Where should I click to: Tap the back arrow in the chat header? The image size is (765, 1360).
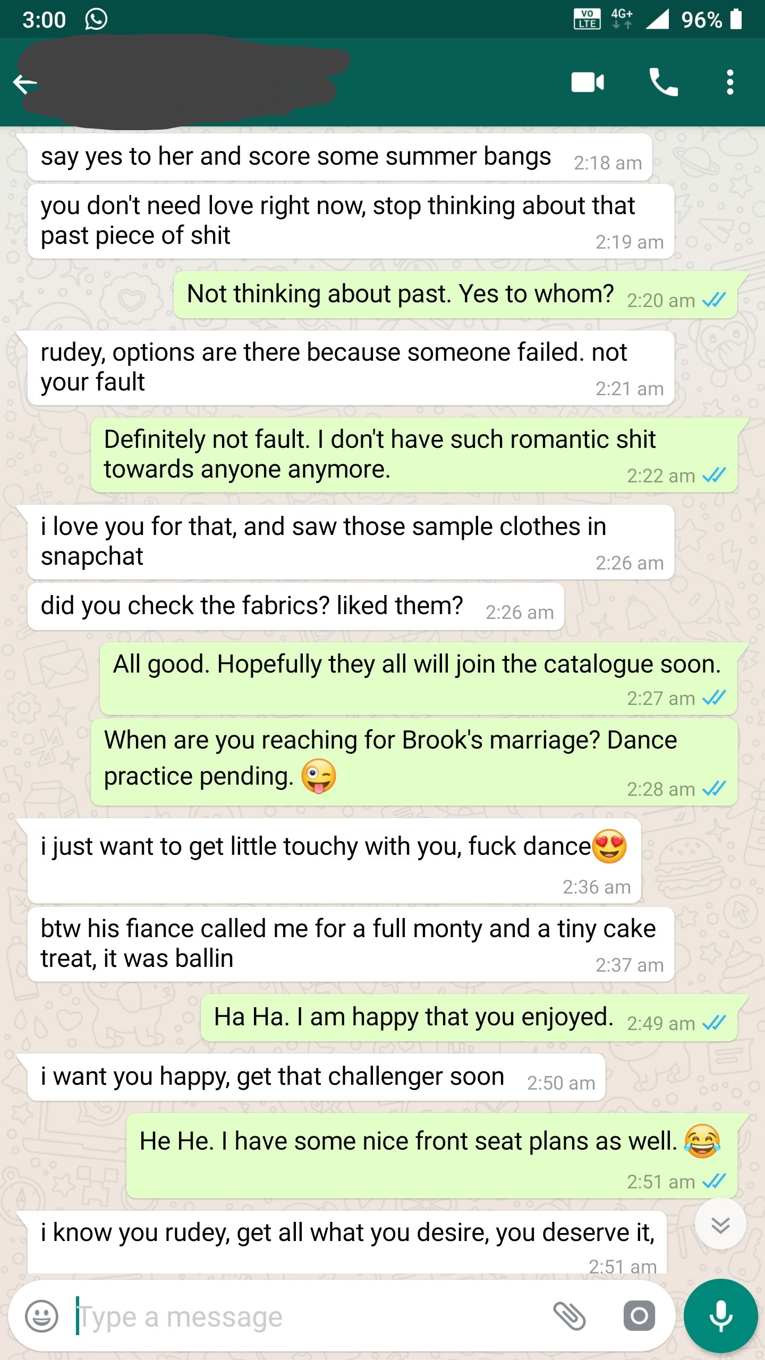pyautogui.click(x=25, y=83)
